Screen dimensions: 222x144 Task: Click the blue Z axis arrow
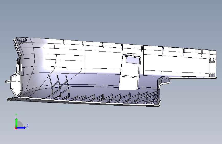[x=21, y=128]
